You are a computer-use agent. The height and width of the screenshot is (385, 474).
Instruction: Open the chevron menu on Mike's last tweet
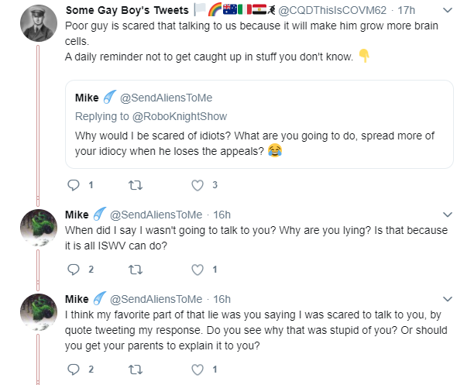click(x=448, y=299)
